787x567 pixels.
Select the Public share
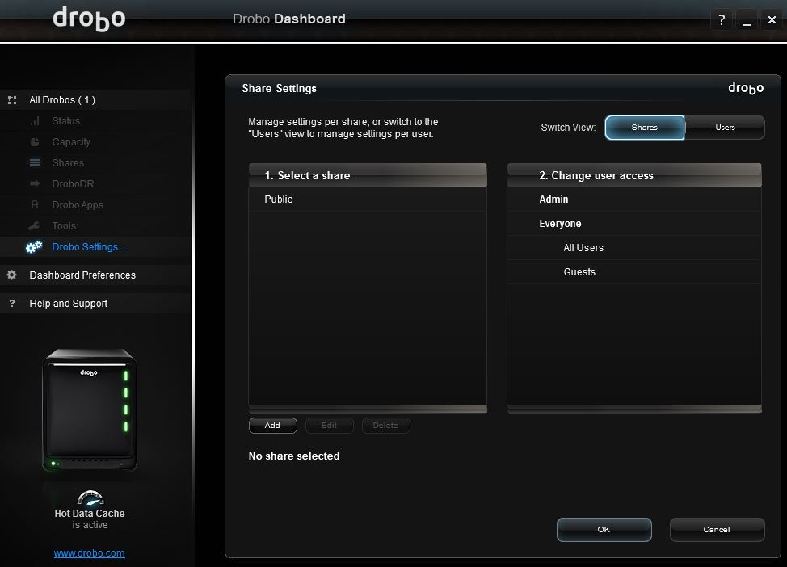(x=368, y=199)
